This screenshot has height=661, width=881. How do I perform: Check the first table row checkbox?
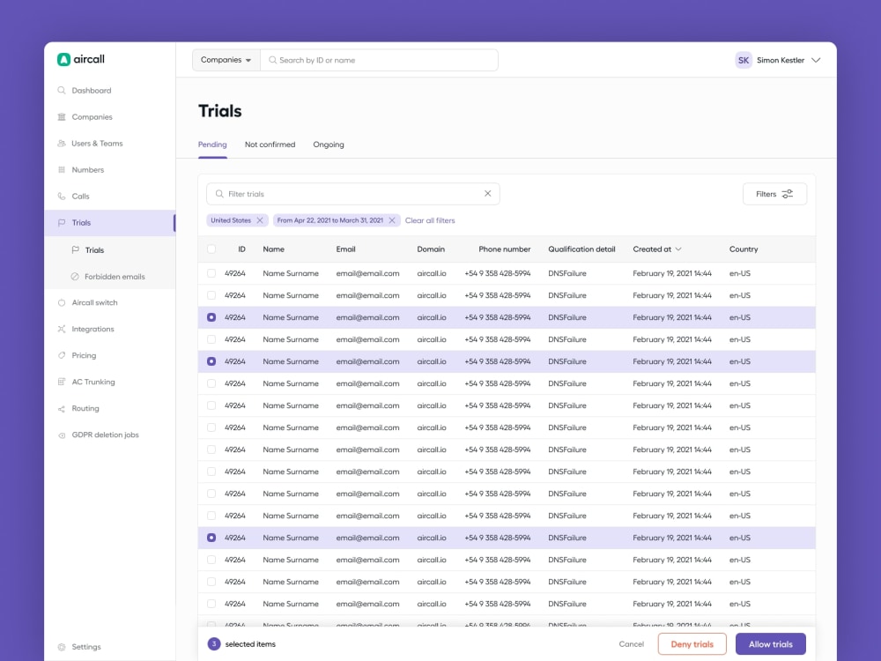point(211,273)
